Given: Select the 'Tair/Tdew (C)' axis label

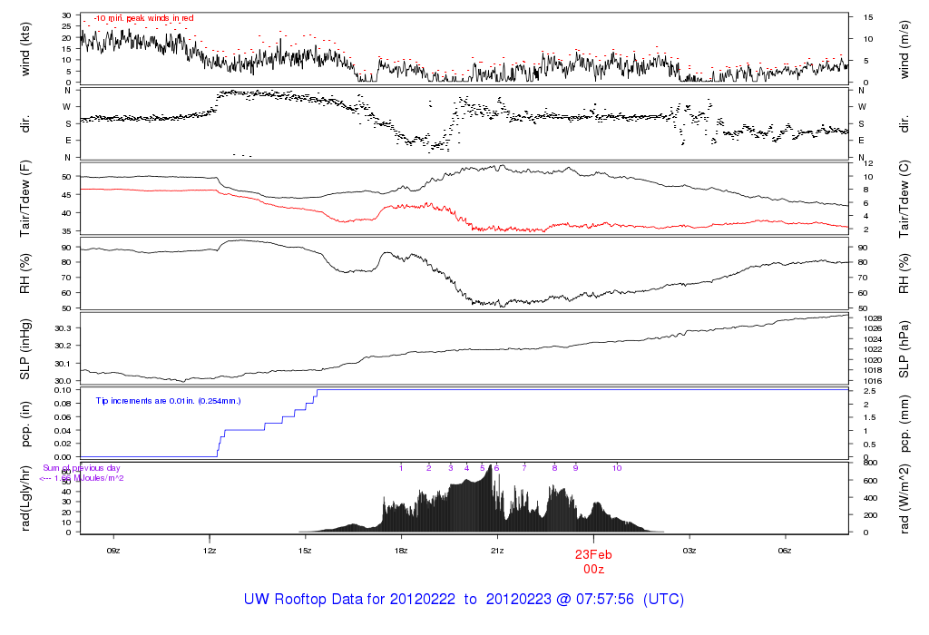Looking at the screenshot, I should click(904, 199).
